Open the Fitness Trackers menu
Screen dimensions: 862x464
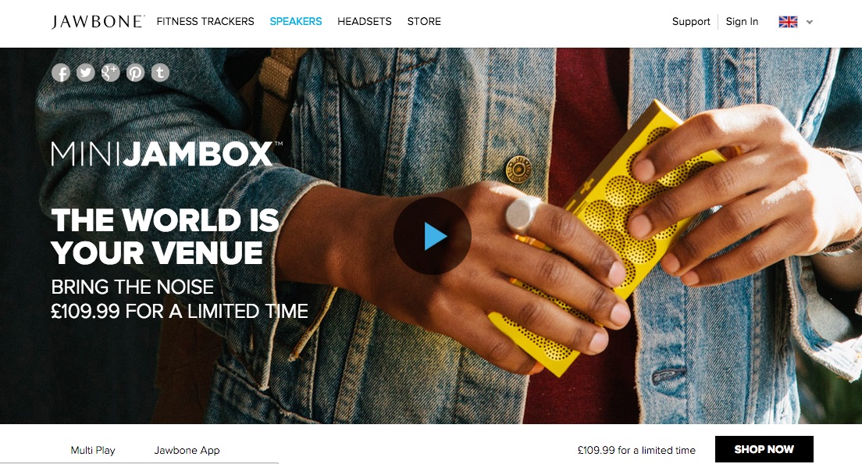(x=205, y=21)
